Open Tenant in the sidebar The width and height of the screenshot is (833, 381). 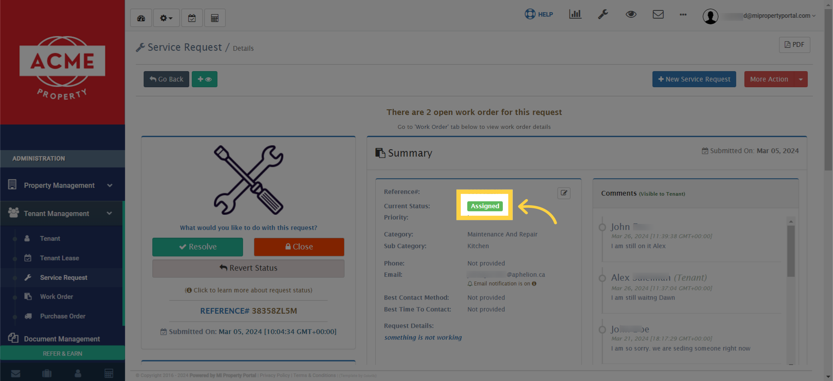(50, 239)
